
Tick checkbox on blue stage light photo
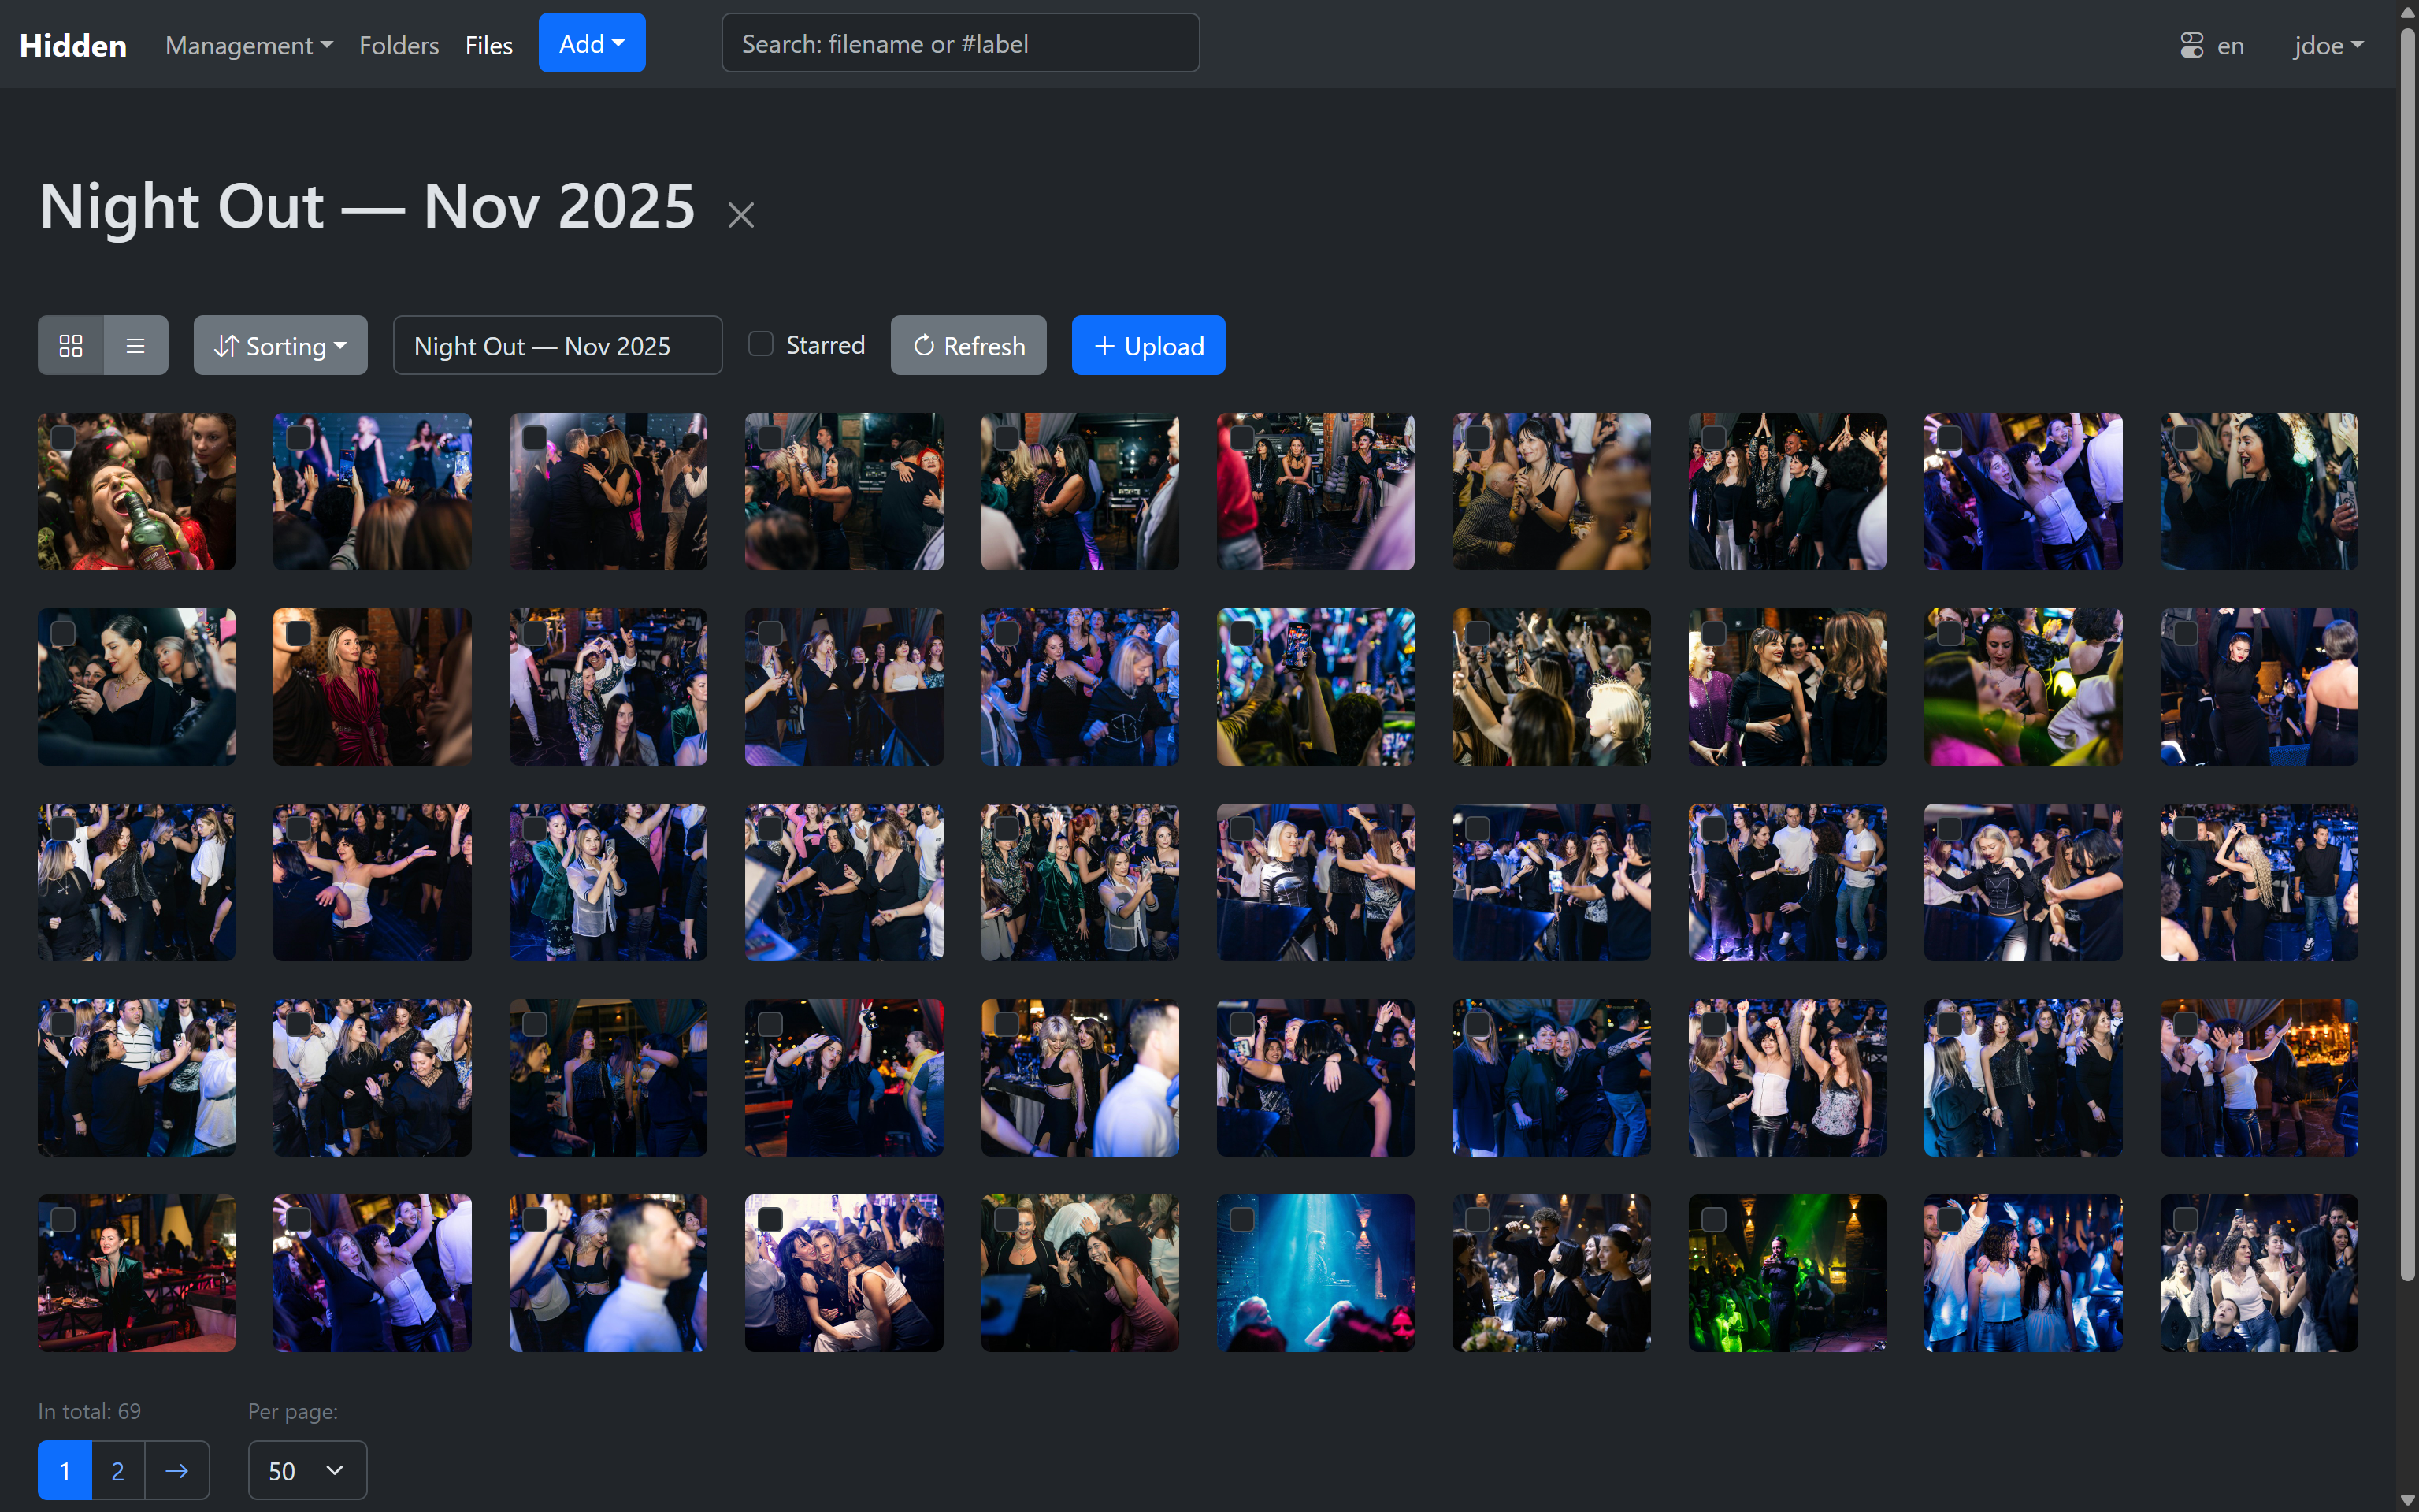(x=1241, y=1219)
